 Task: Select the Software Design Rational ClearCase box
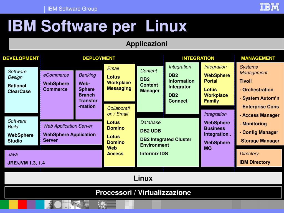(x=21, y=90)
